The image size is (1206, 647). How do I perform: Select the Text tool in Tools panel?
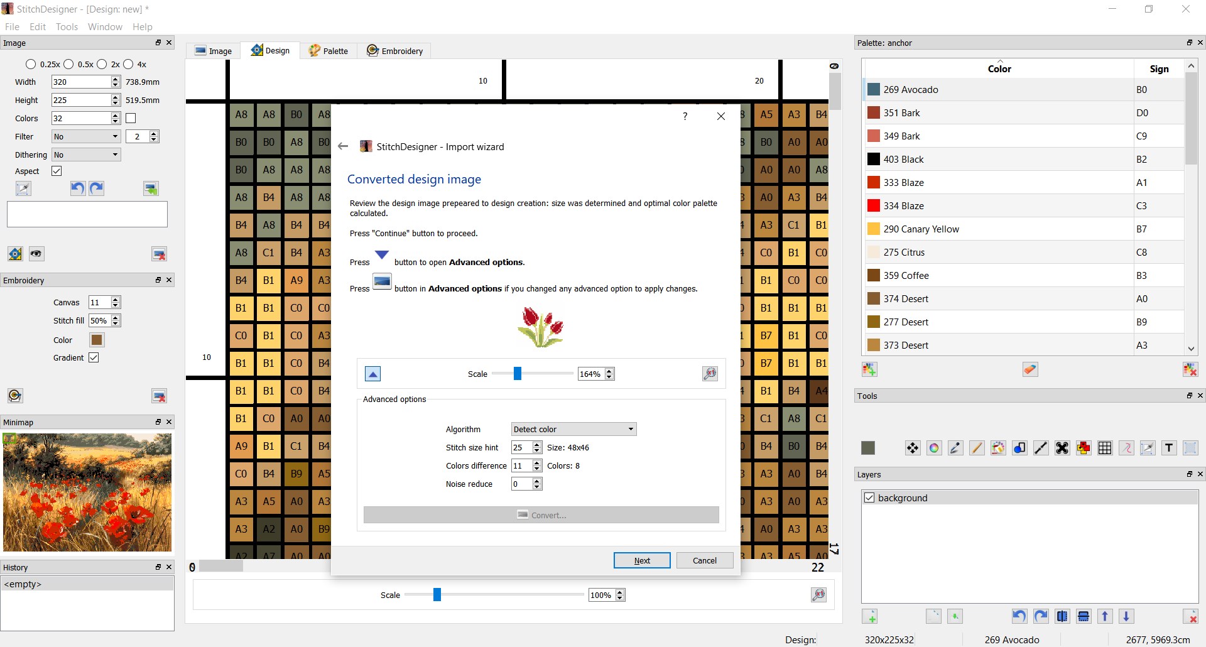pyautogui.click(x=1169, y=448)
